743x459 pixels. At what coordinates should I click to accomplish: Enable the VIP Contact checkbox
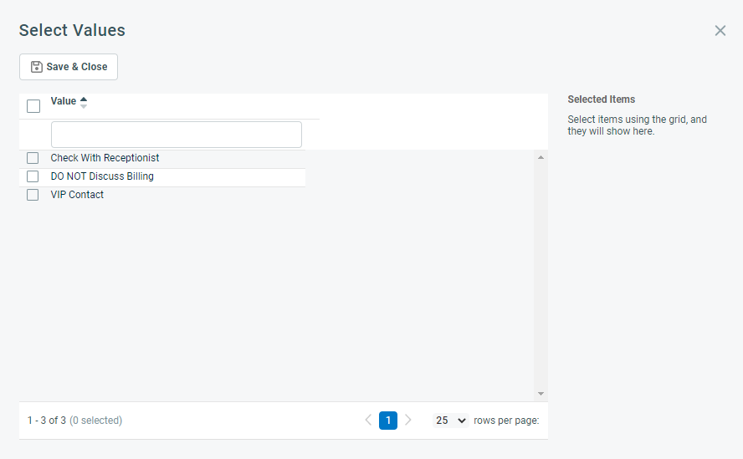(x=33, y=195)
